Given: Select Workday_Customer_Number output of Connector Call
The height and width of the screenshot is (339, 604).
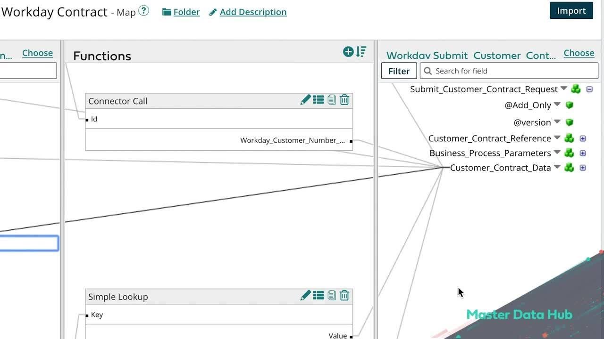Looking at the screenshot, I should coord(293,140).
